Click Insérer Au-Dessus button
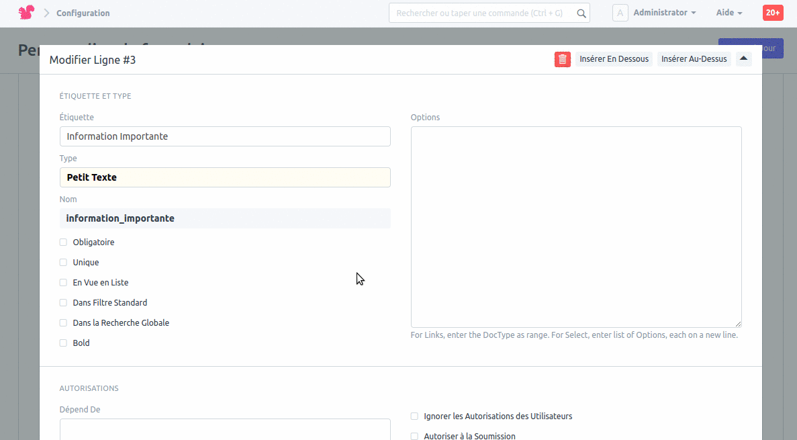 [694, 59]
